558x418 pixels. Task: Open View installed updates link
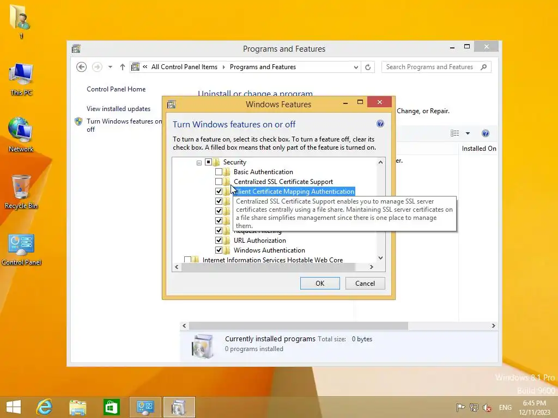pyautogui.click(x=118, y=109)
